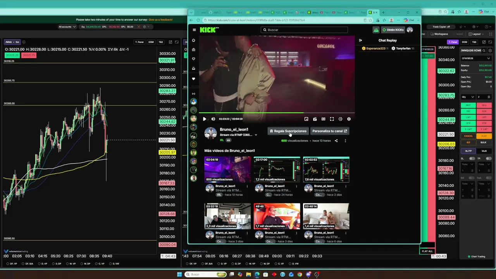This screenshot has width=496, height=279.
Task: Enable theater mode on the video player
Action: point(323,119)
